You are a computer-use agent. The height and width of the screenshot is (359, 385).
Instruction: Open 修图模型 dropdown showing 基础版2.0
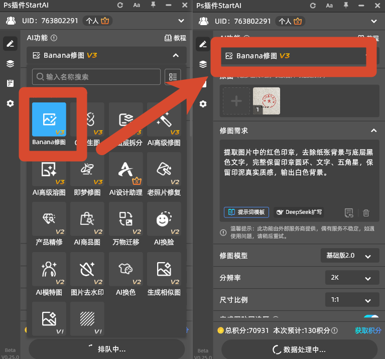[350, 256]
